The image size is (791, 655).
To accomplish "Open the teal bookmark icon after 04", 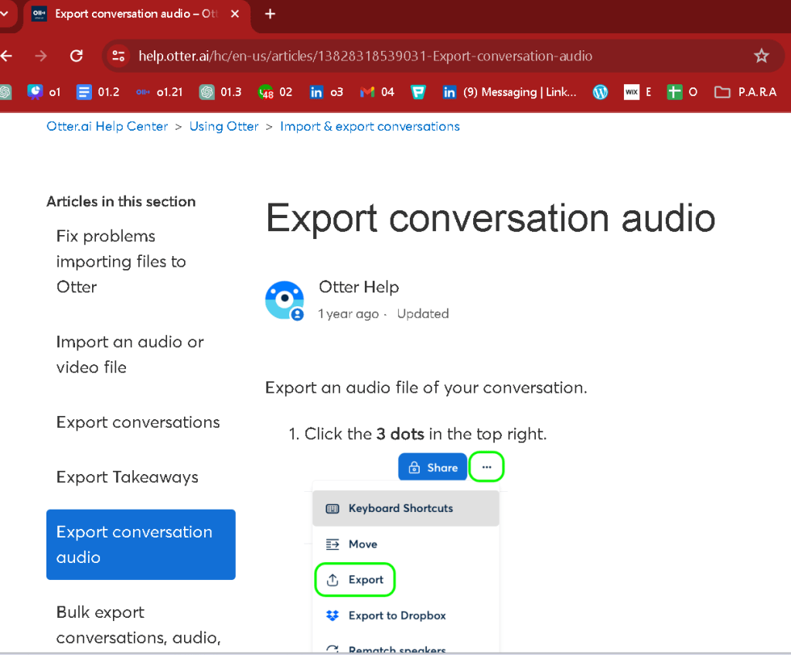I will click(418, 92).
